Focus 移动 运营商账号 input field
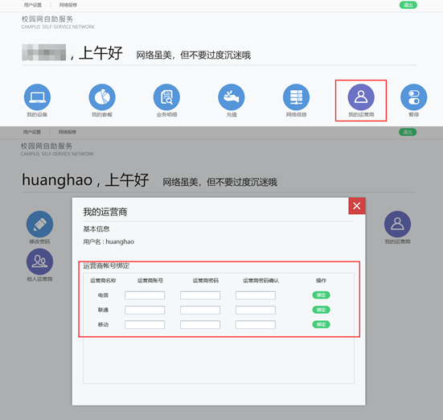The height and width of the screenshot is (420, 443). pyautogui.click(x=145, y=325)
